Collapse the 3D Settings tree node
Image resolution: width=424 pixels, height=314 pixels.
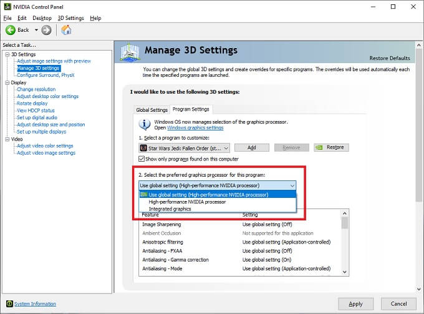click(x=6, y=54)
